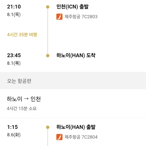
Task: Click the Jeju Air logo beside 7C2804
Action: tap(59, 137)
